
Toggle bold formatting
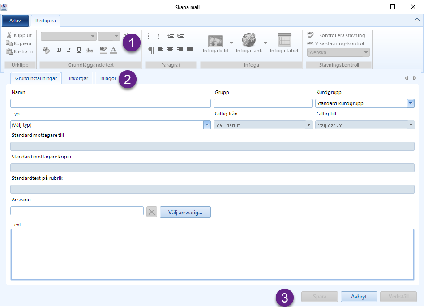point(59,50)
